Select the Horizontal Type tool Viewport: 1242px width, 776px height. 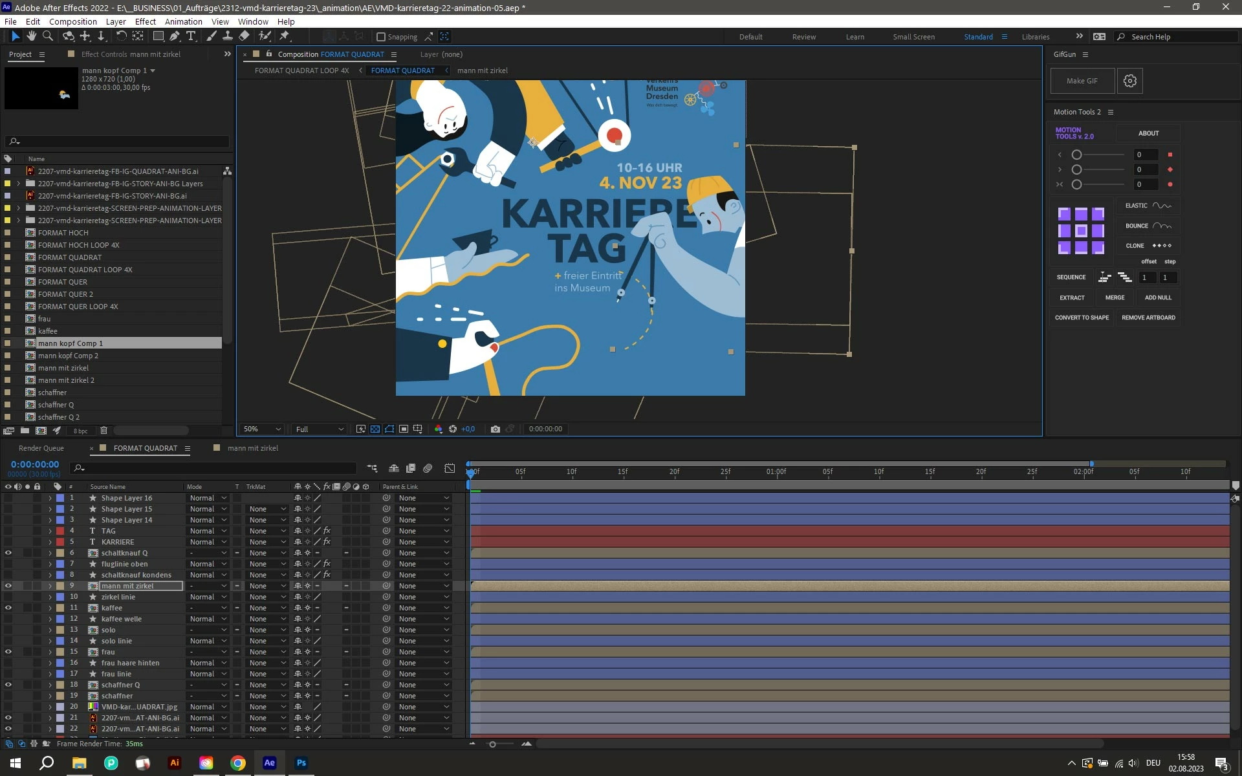coord(191,36)
